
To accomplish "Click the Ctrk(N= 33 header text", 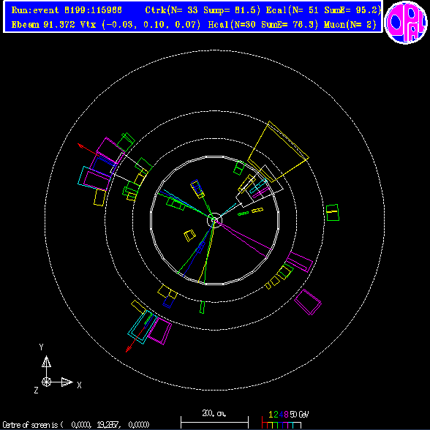I will [171, 10].
